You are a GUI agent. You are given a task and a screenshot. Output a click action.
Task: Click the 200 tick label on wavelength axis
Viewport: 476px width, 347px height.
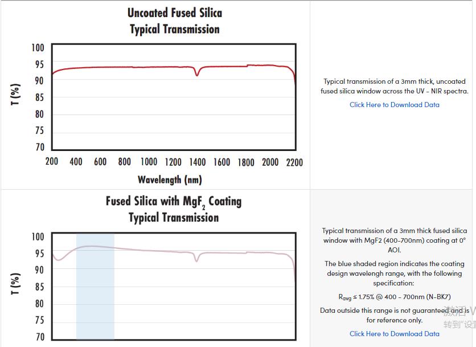click(52, 162)
